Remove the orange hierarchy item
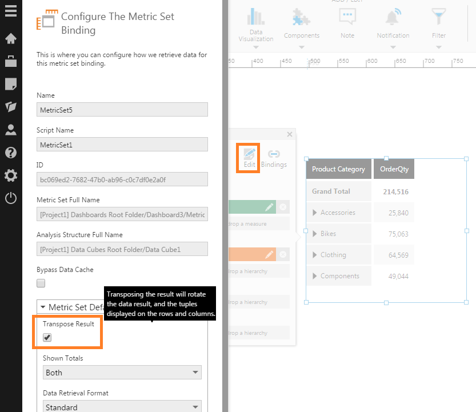The height and width of the screenshot is (412, 476). pos(283,254)
